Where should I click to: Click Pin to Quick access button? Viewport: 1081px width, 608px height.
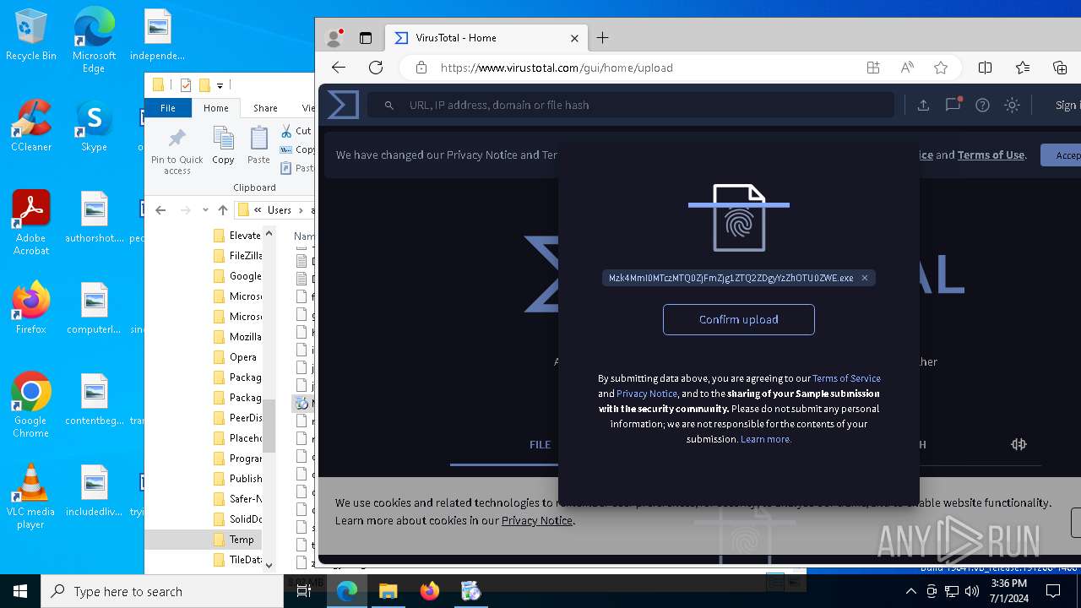[177, 152]
